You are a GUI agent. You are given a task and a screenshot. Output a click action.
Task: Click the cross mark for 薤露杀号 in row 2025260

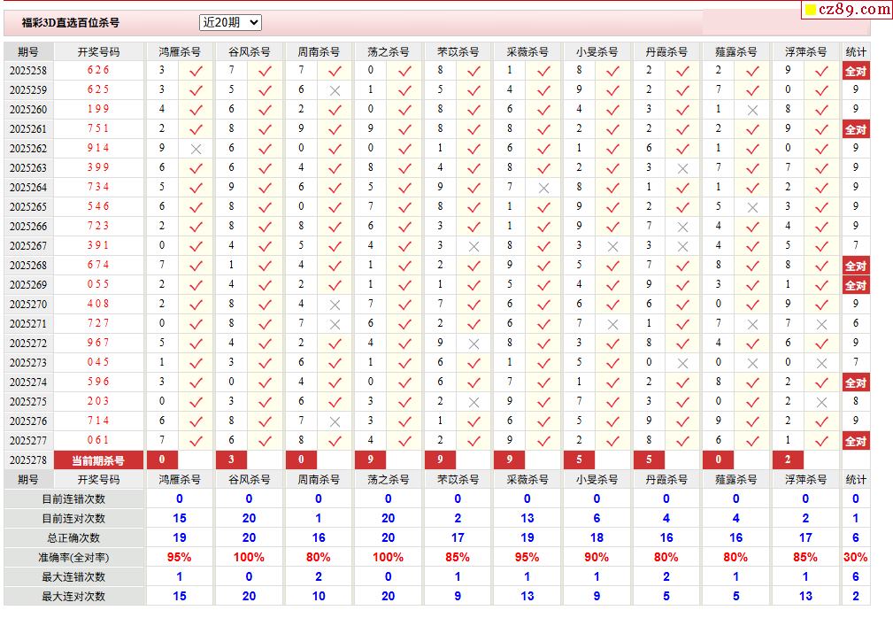pos(752,110)
